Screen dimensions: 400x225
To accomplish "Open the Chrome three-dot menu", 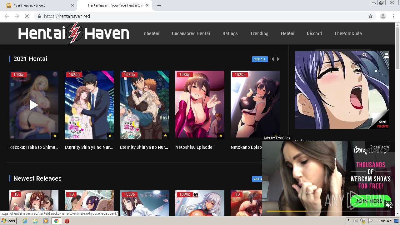I will 393,16.
